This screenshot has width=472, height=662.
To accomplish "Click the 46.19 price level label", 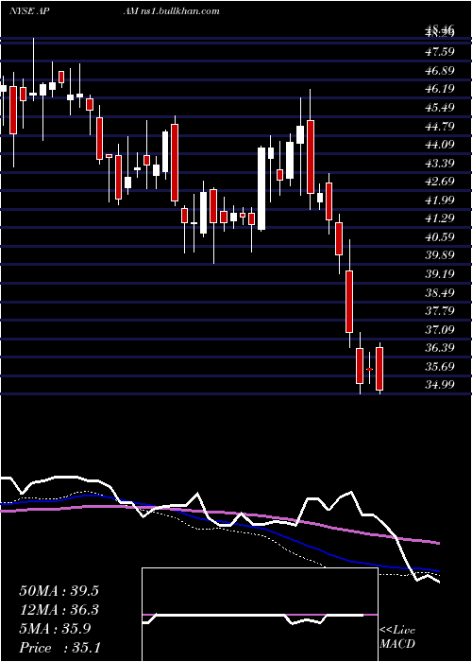I will tap(440, 89).
